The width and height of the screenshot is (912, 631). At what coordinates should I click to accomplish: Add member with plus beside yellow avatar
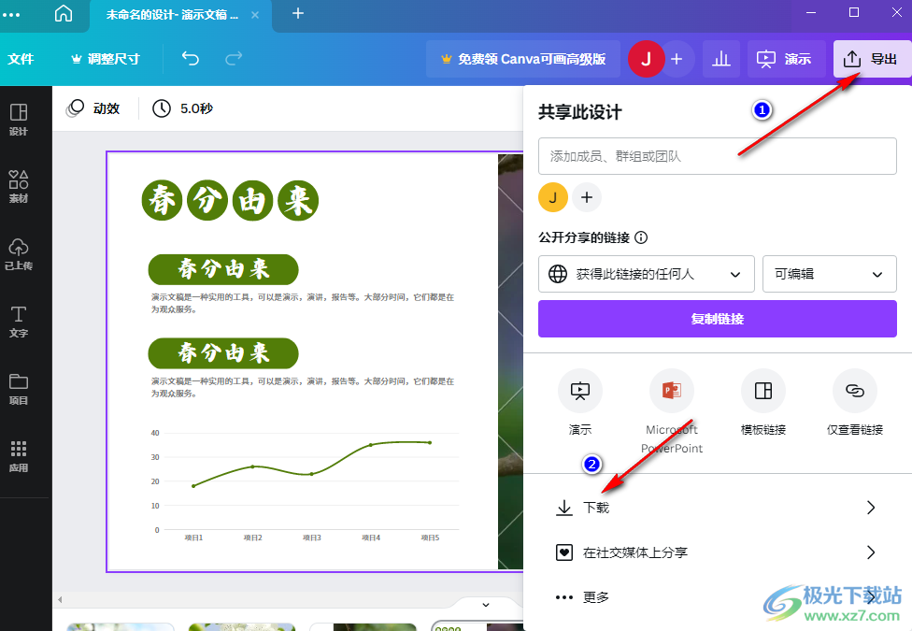point(587,197)
